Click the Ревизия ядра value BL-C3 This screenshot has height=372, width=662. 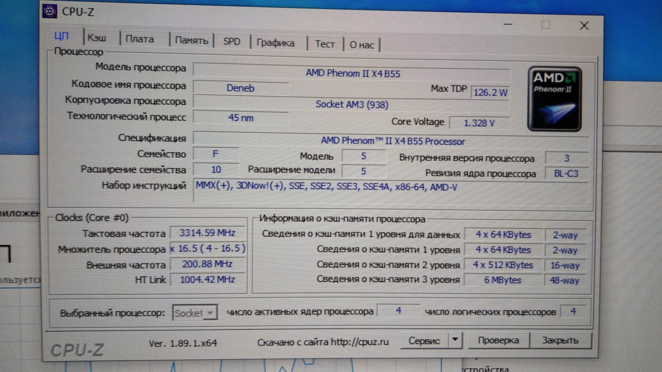pyautogui.click(x=566, y=173)
